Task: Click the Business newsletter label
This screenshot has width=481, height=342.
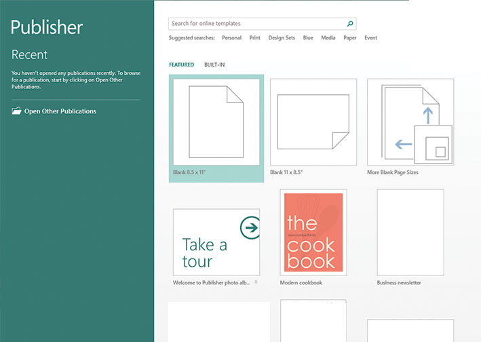Action: point(399,282)
